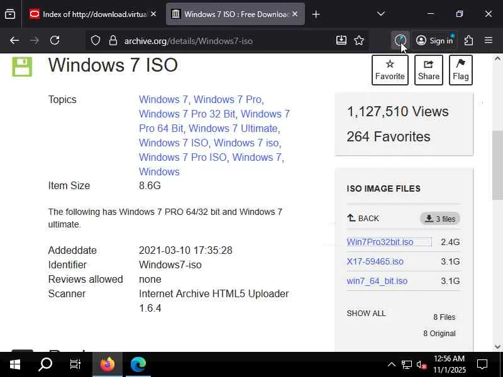
Task: Launch Microsoft Edge from taskbar
Action: point(138,364)
